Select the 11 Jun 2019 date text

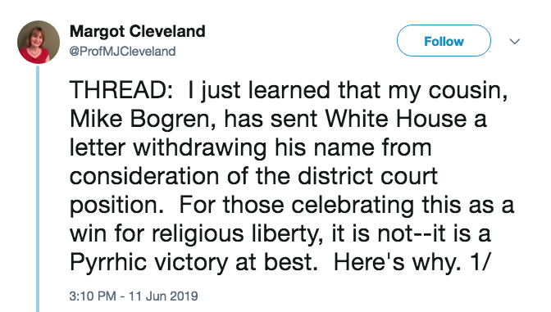pos(163,296)
